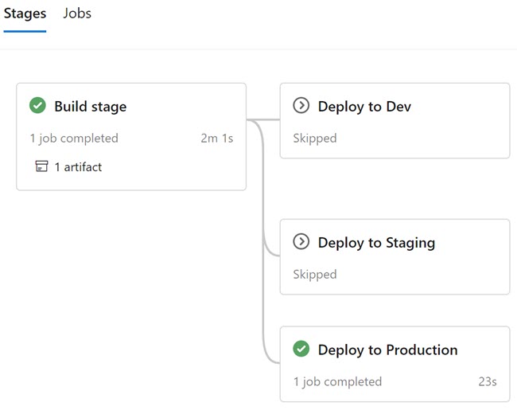Click '1 job completed' under Deploy to Production

[337, 382]
